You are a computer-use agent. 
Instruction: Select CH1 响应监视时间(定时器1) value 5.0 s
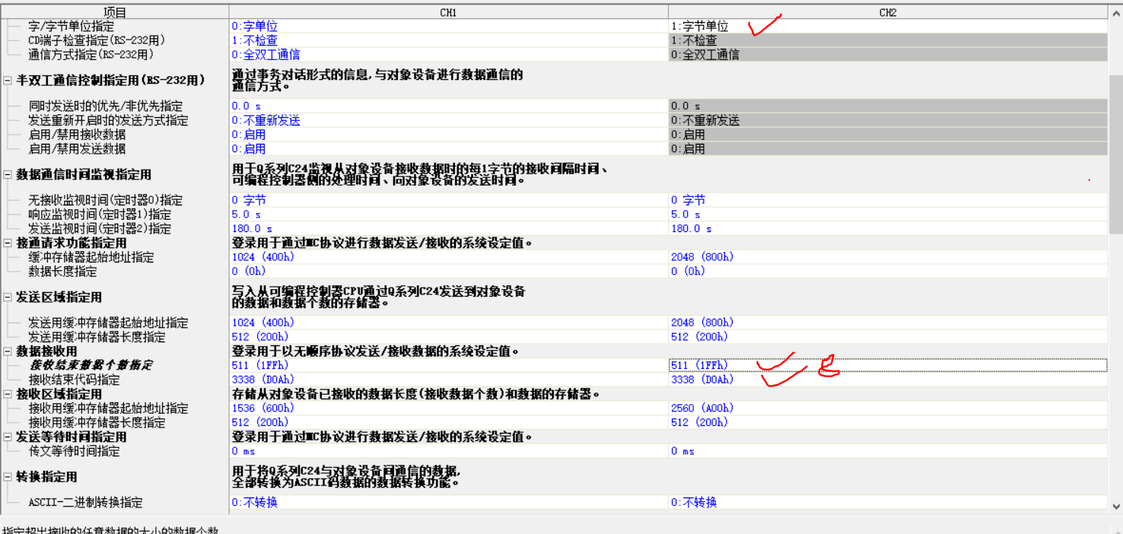pos(448,215)
